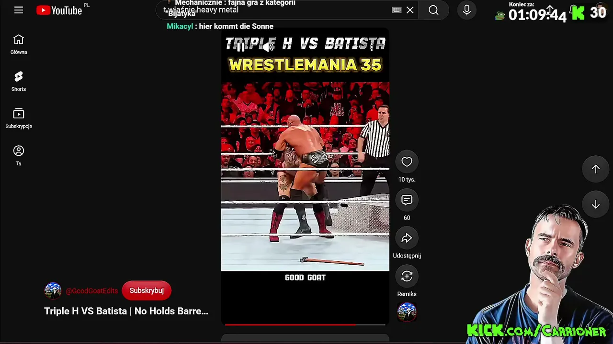This screenshot has width=613, height=344.
Task: Open the on-screen keyboard in search bar
Action: coord(397,10)
